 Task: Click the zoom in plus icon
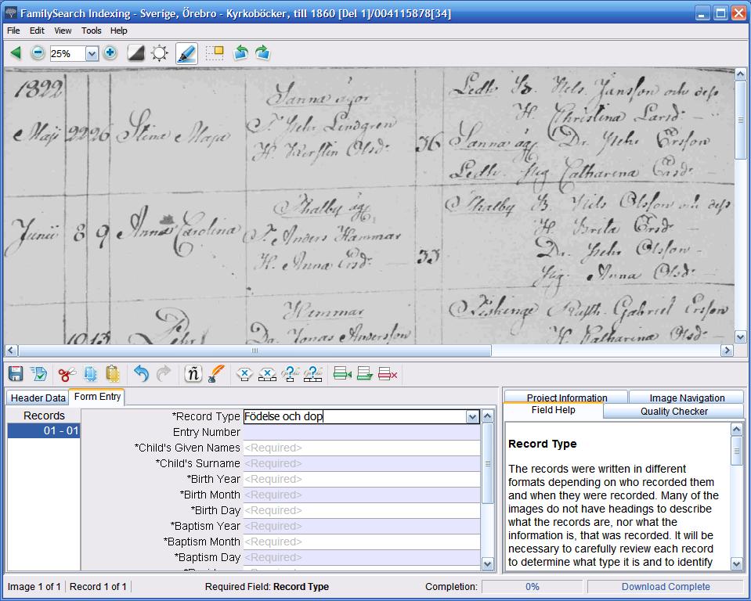coord(110,53)
